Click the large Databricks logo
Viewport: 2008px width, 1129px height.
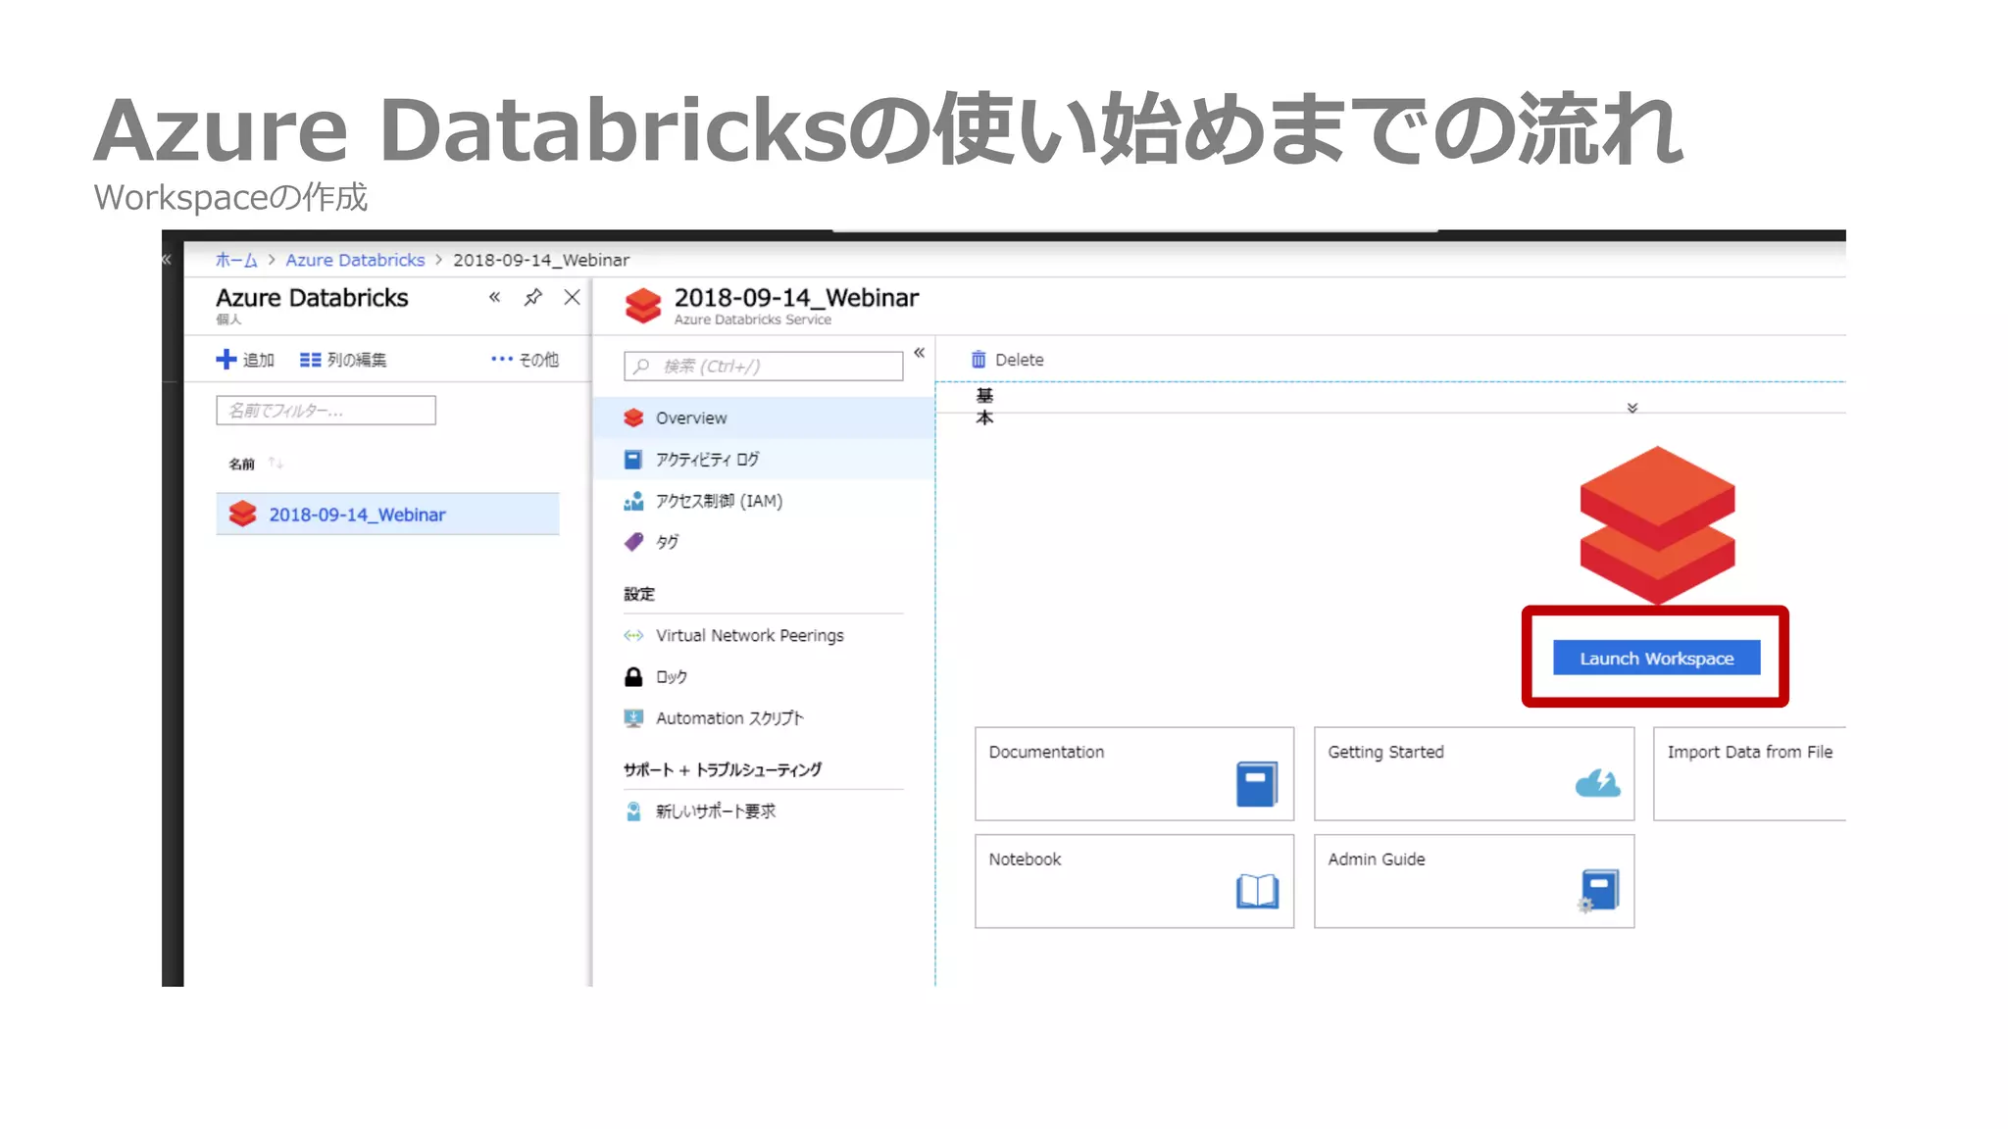click(x=1657, y=525)
